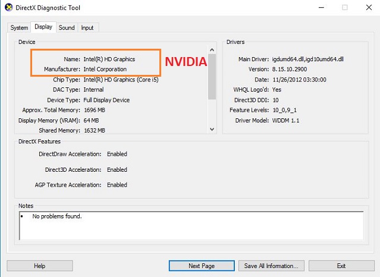Click the Help button
The image size is (380, 277).
(x=40, y=266)
